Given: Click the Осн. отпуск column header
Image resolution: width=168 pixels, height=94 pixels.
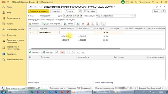Looking at the screenshot, I should tap(101, 28).
